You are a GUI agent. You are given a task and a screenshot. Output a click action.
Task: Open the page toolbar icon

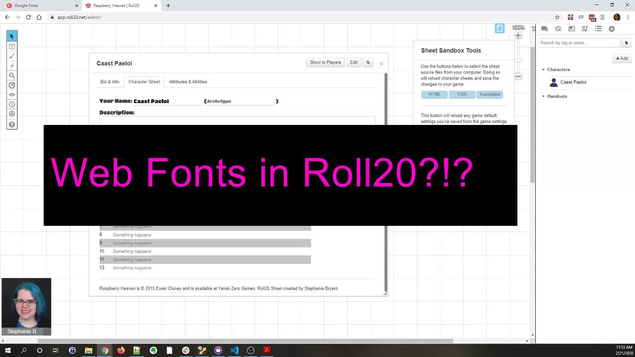coord(500,29)
